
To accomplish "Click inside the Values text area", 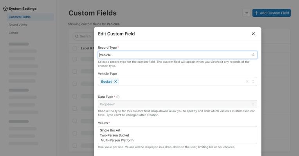I will pyautogui.click(x=177, y=135).
